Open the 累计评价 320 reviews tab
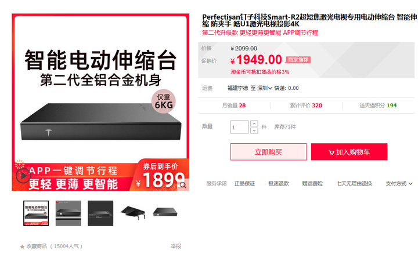 point(306,106)
